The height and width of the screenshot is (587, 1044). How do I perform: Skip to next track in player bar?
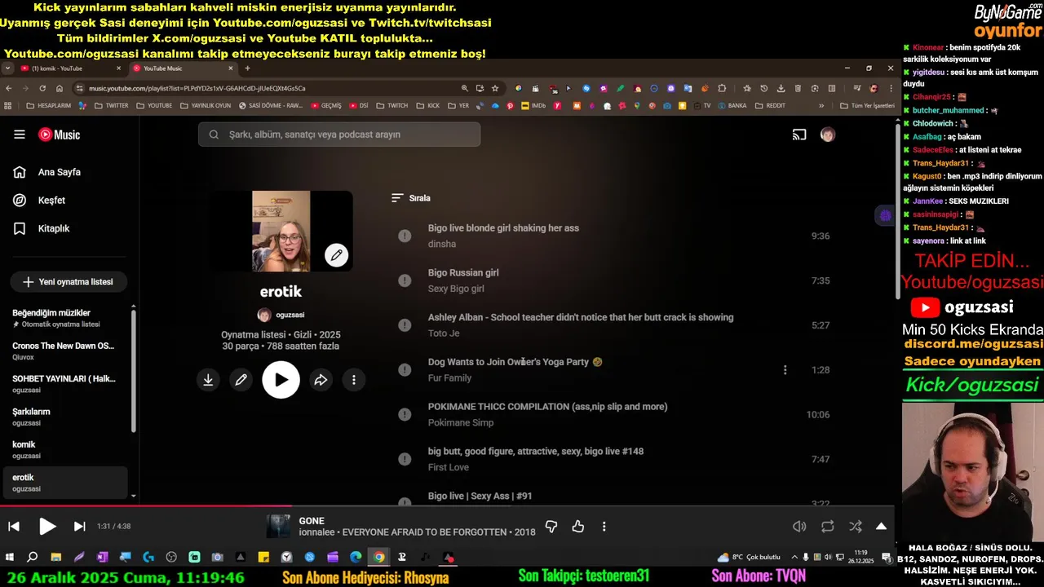coord(79,527)
